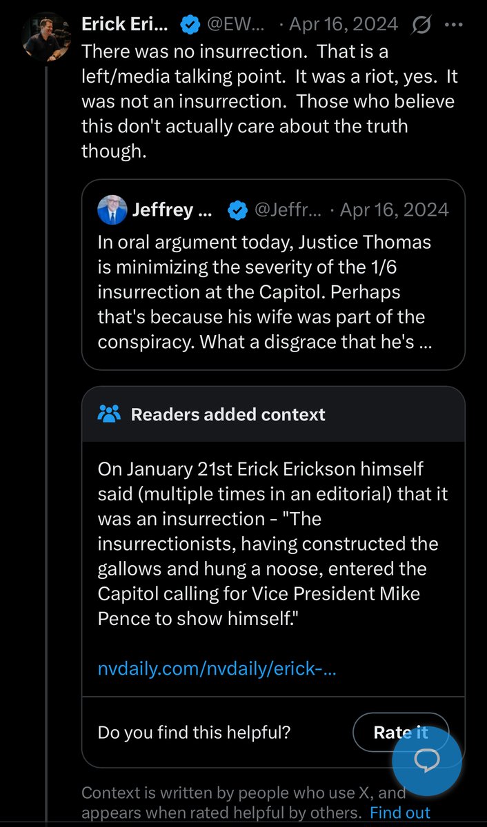
Task: Open the Erick Eri... display name
Action: coord(125,25)
